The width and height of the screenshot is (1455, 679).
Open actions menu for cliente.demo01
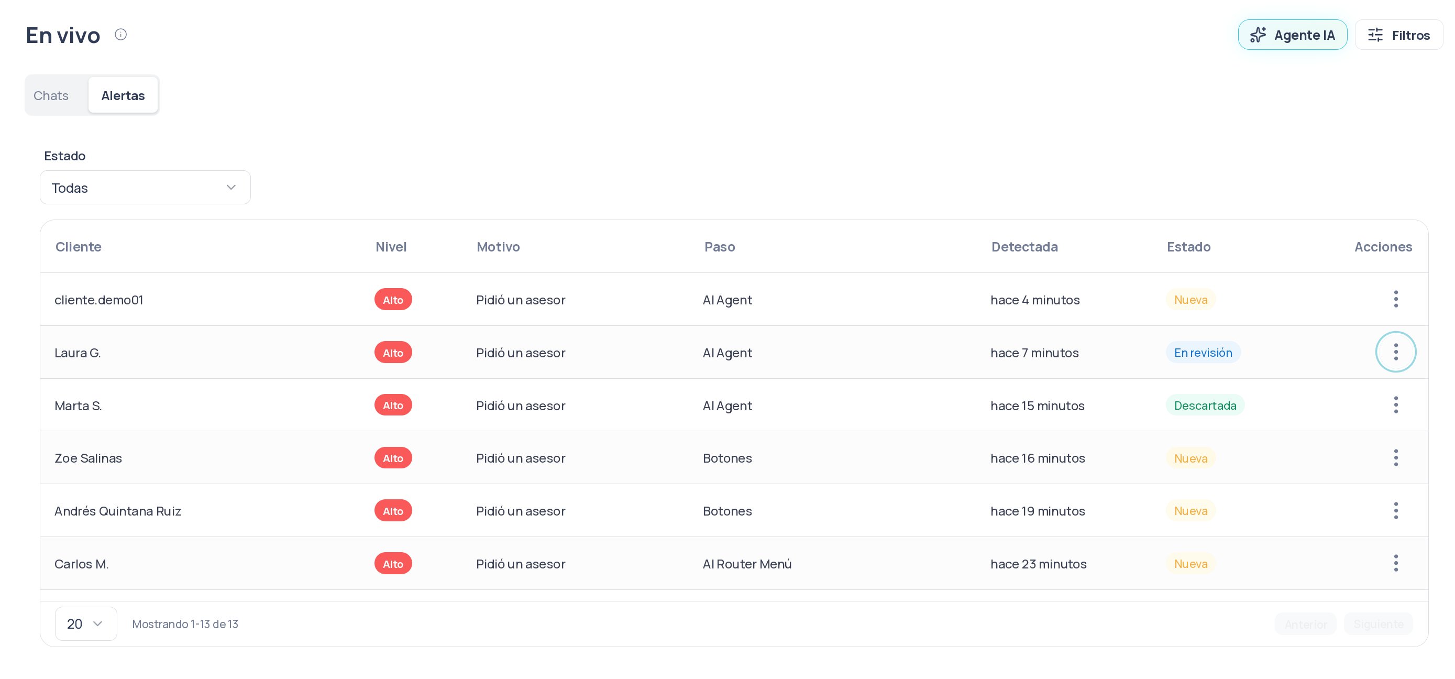pos(1395,299)
